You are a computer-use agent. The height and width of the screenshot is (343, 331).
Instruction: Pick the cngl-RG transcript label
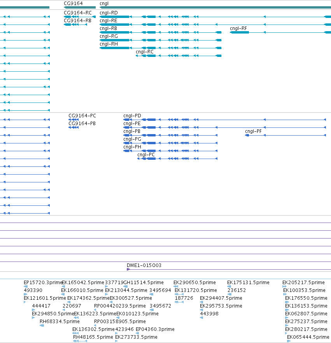109,36
